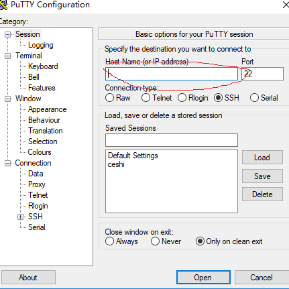
Task: Click the PuTTY icon in the title bar
Action: (3, 5)
